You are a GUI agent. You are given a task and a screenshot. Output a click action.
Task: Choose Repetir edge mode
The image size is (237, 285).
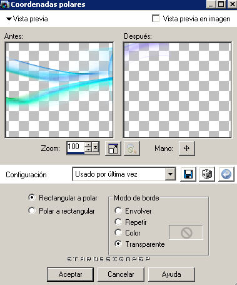tap(118, 222)
